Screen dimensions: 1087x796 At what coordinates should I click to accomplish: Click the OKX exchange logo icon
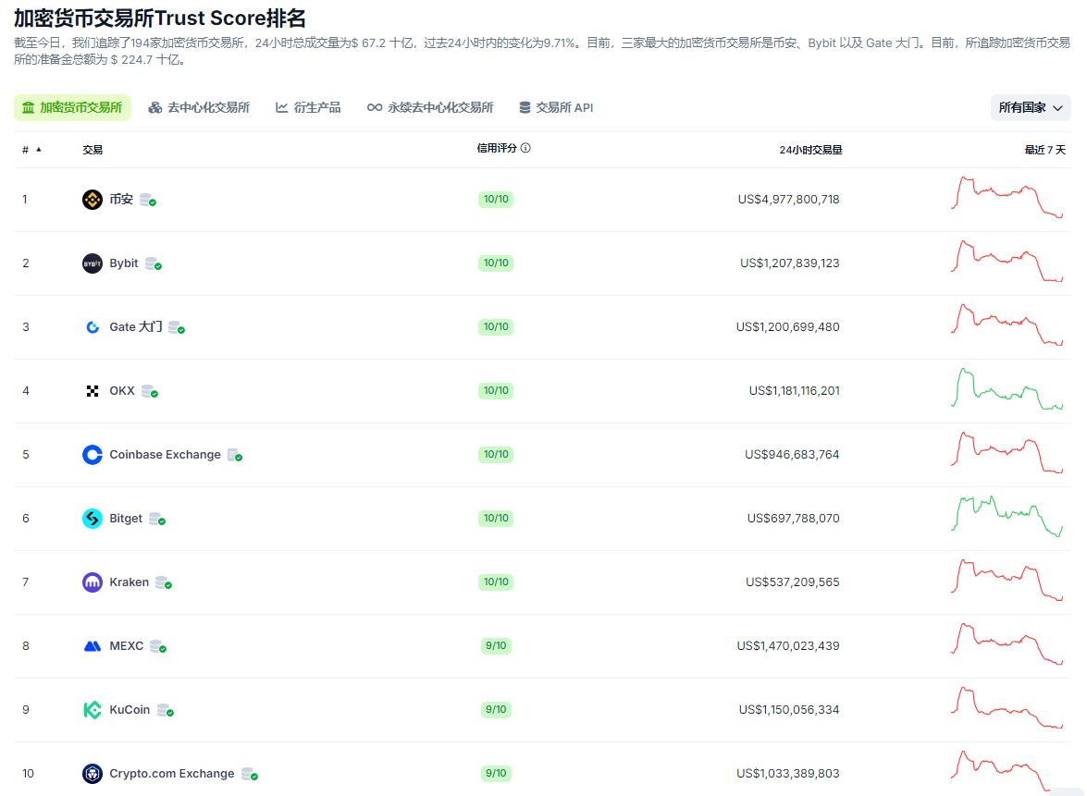[93, 391]
